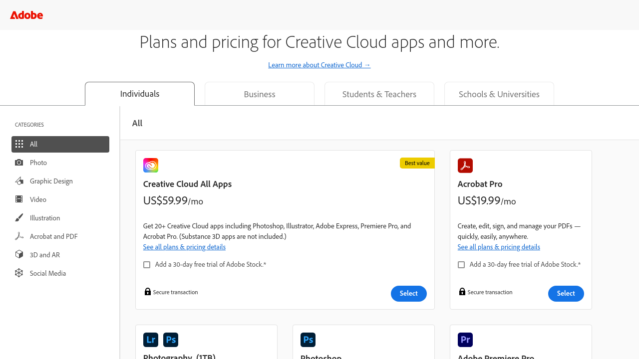Enable Adobe Stock trial for Creative Cloud All Apps
The height and width of the screenshot is (359, 639).
click(x=147, y=265)
